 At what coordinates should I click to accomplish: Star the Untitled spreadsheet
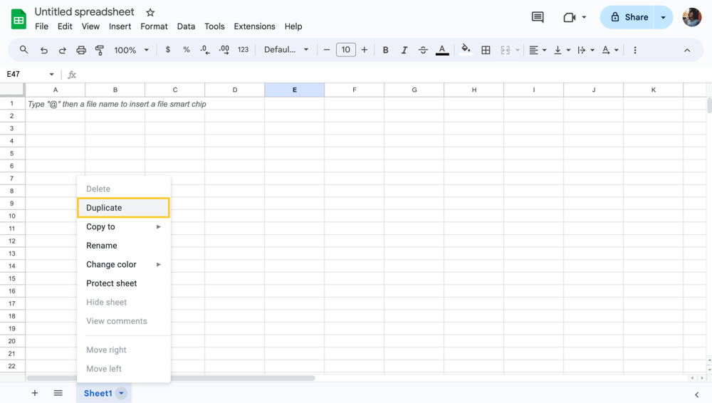pos(150,13)
